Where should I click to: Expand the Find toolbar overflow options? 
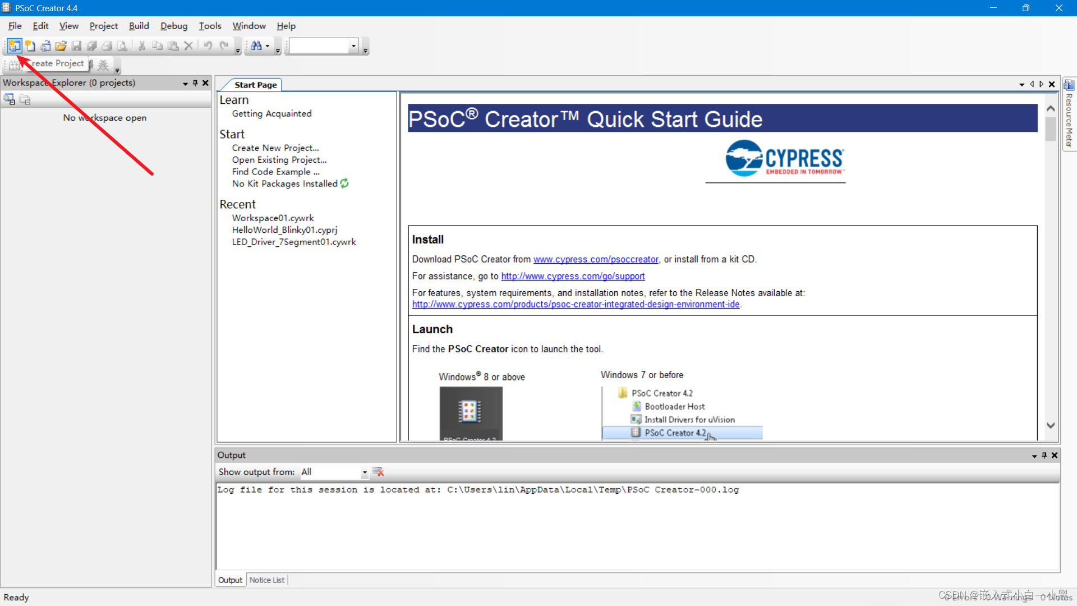point(278,50)
